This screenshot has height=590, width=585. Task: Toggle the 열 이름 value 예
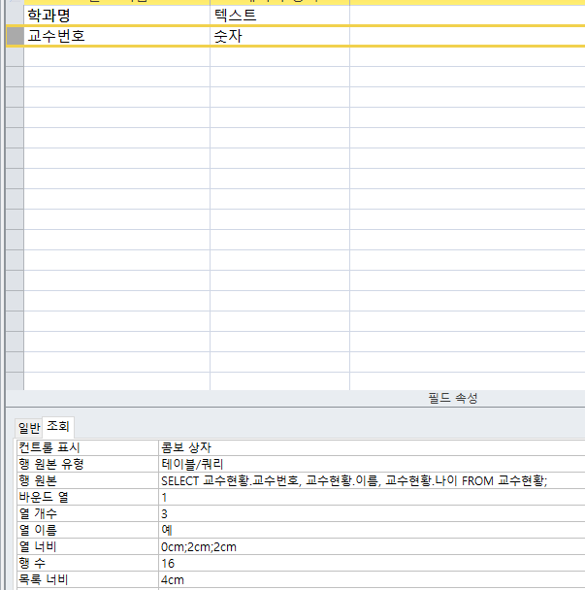coord(369,531)
